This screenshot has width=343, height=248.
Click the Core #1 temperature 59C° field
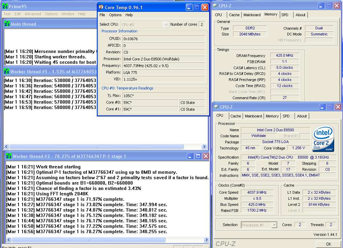point(150,109)
